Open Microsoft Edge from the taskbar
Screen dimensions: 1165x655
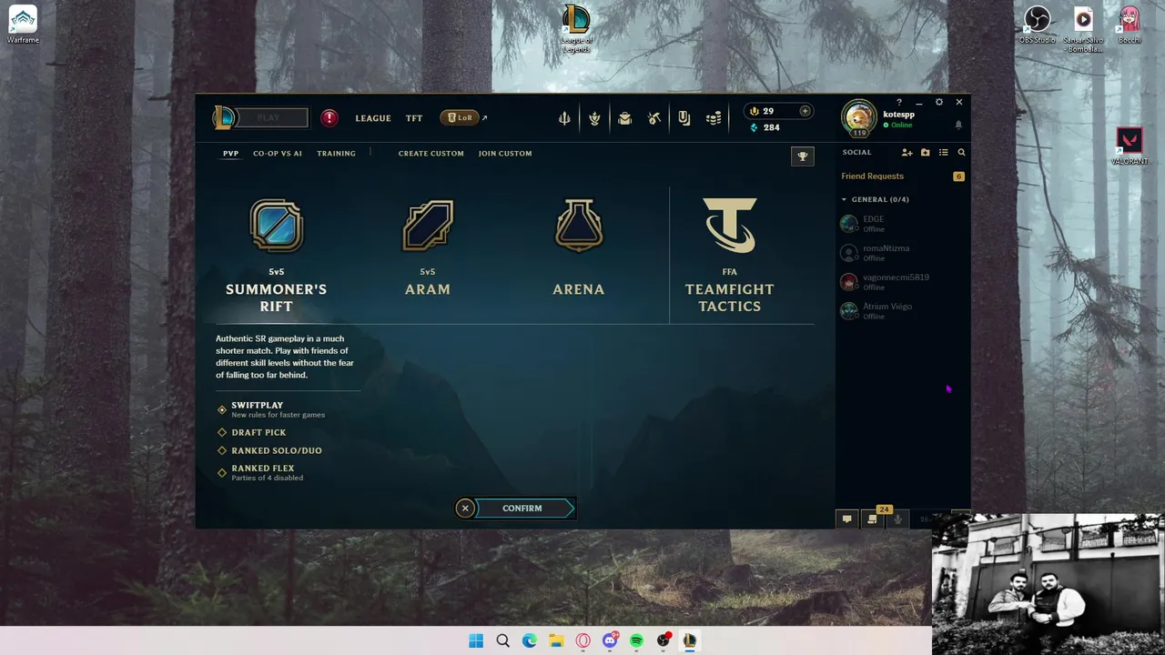click(530, 640)
